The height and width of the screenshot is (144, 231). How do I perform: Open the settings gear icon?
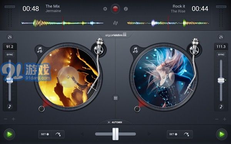coord(105,9)
